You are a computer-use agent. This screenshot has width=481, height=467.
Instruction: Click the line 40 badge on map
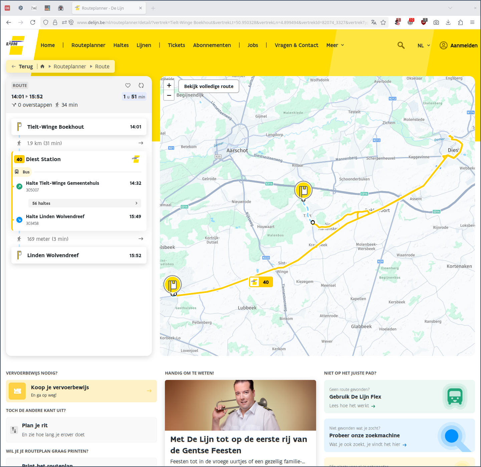point(261,282)
